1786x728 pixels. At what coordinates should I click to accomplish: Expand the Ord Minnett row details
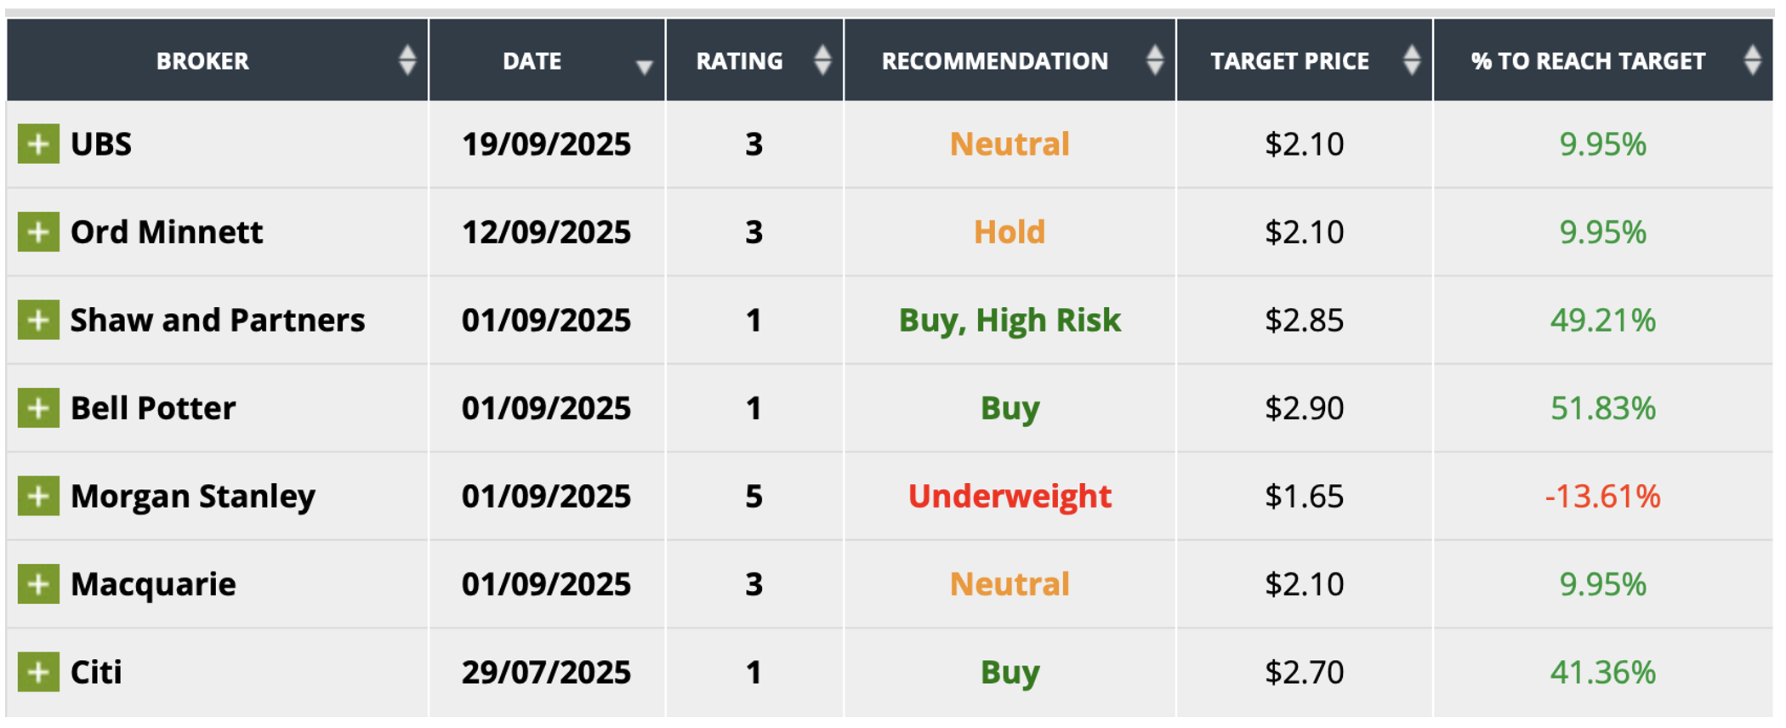tap(38, 232)
